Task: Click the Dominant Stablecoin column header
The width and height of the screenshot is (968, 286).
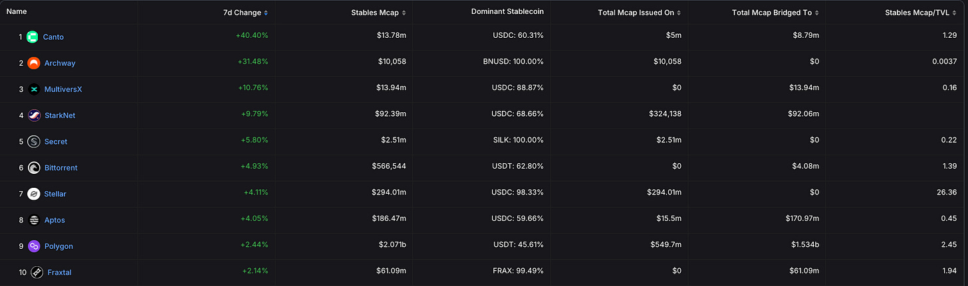Action: pos(507,12)
